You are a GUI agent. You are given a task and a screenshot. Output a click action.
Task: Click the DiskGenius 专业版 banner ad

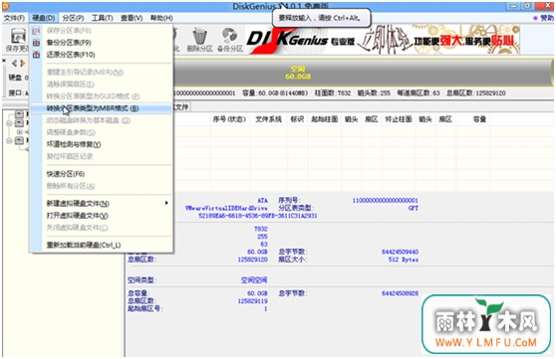pos(383,39)
